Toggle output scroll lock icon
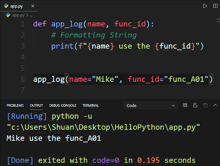This screenshot has height=166, width=220. 195,105
